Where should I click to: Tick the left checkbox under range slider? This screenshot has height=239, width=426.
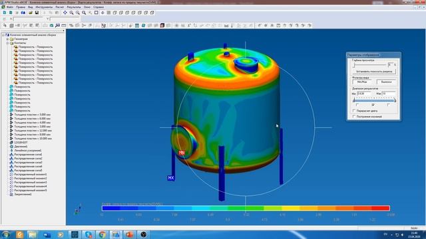[357, 105]
